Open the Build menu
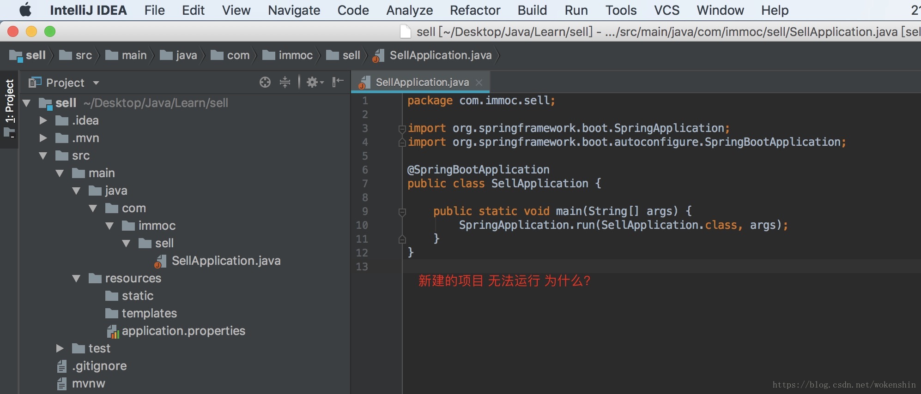This screenshot has width=921, height=394. click(x=532, y=10)
